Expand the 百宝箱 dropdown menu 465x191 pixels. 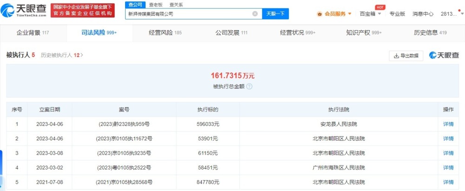pyautogui.click(x=379, y=13)
